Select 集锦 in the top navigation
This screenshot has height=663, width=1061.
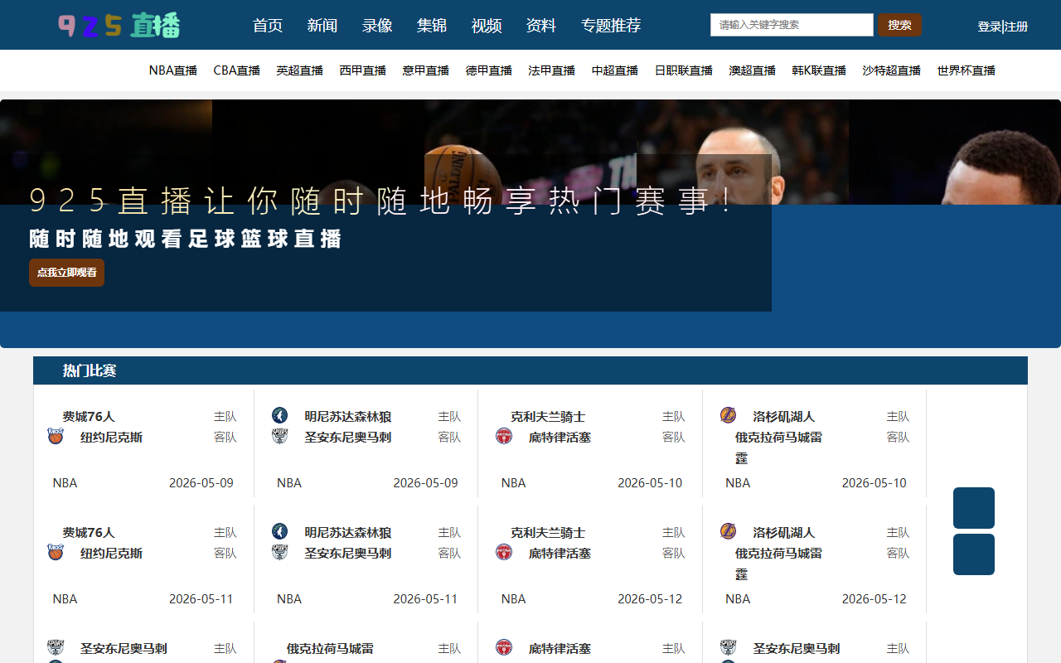click(x=432, y=26)
